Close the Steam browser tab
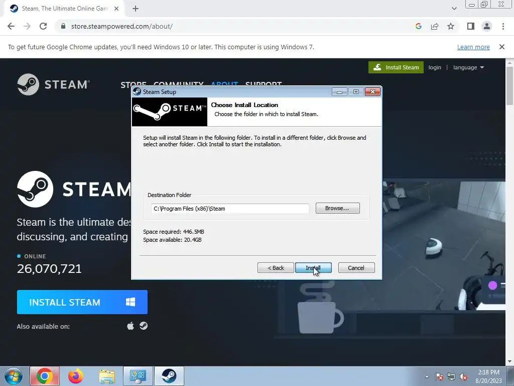Screen dimensions: 514x386 116,9
